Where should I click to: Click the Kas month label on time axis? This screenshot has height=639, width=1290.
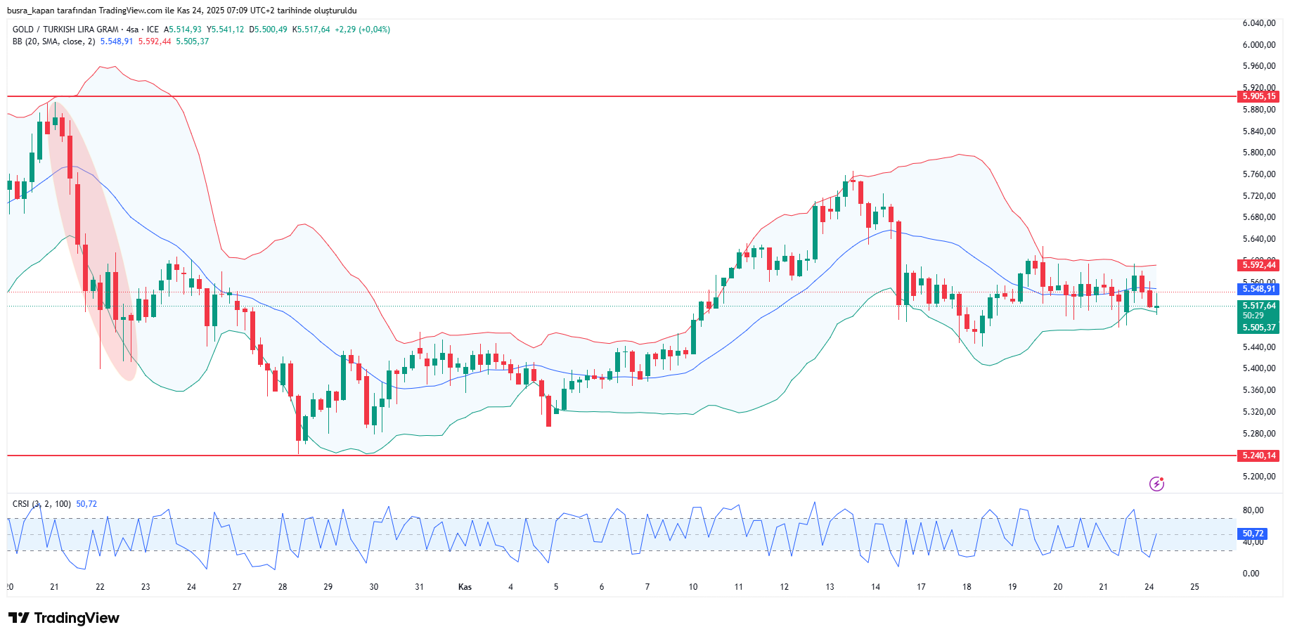pyautogui.click(x=465, y=587)
